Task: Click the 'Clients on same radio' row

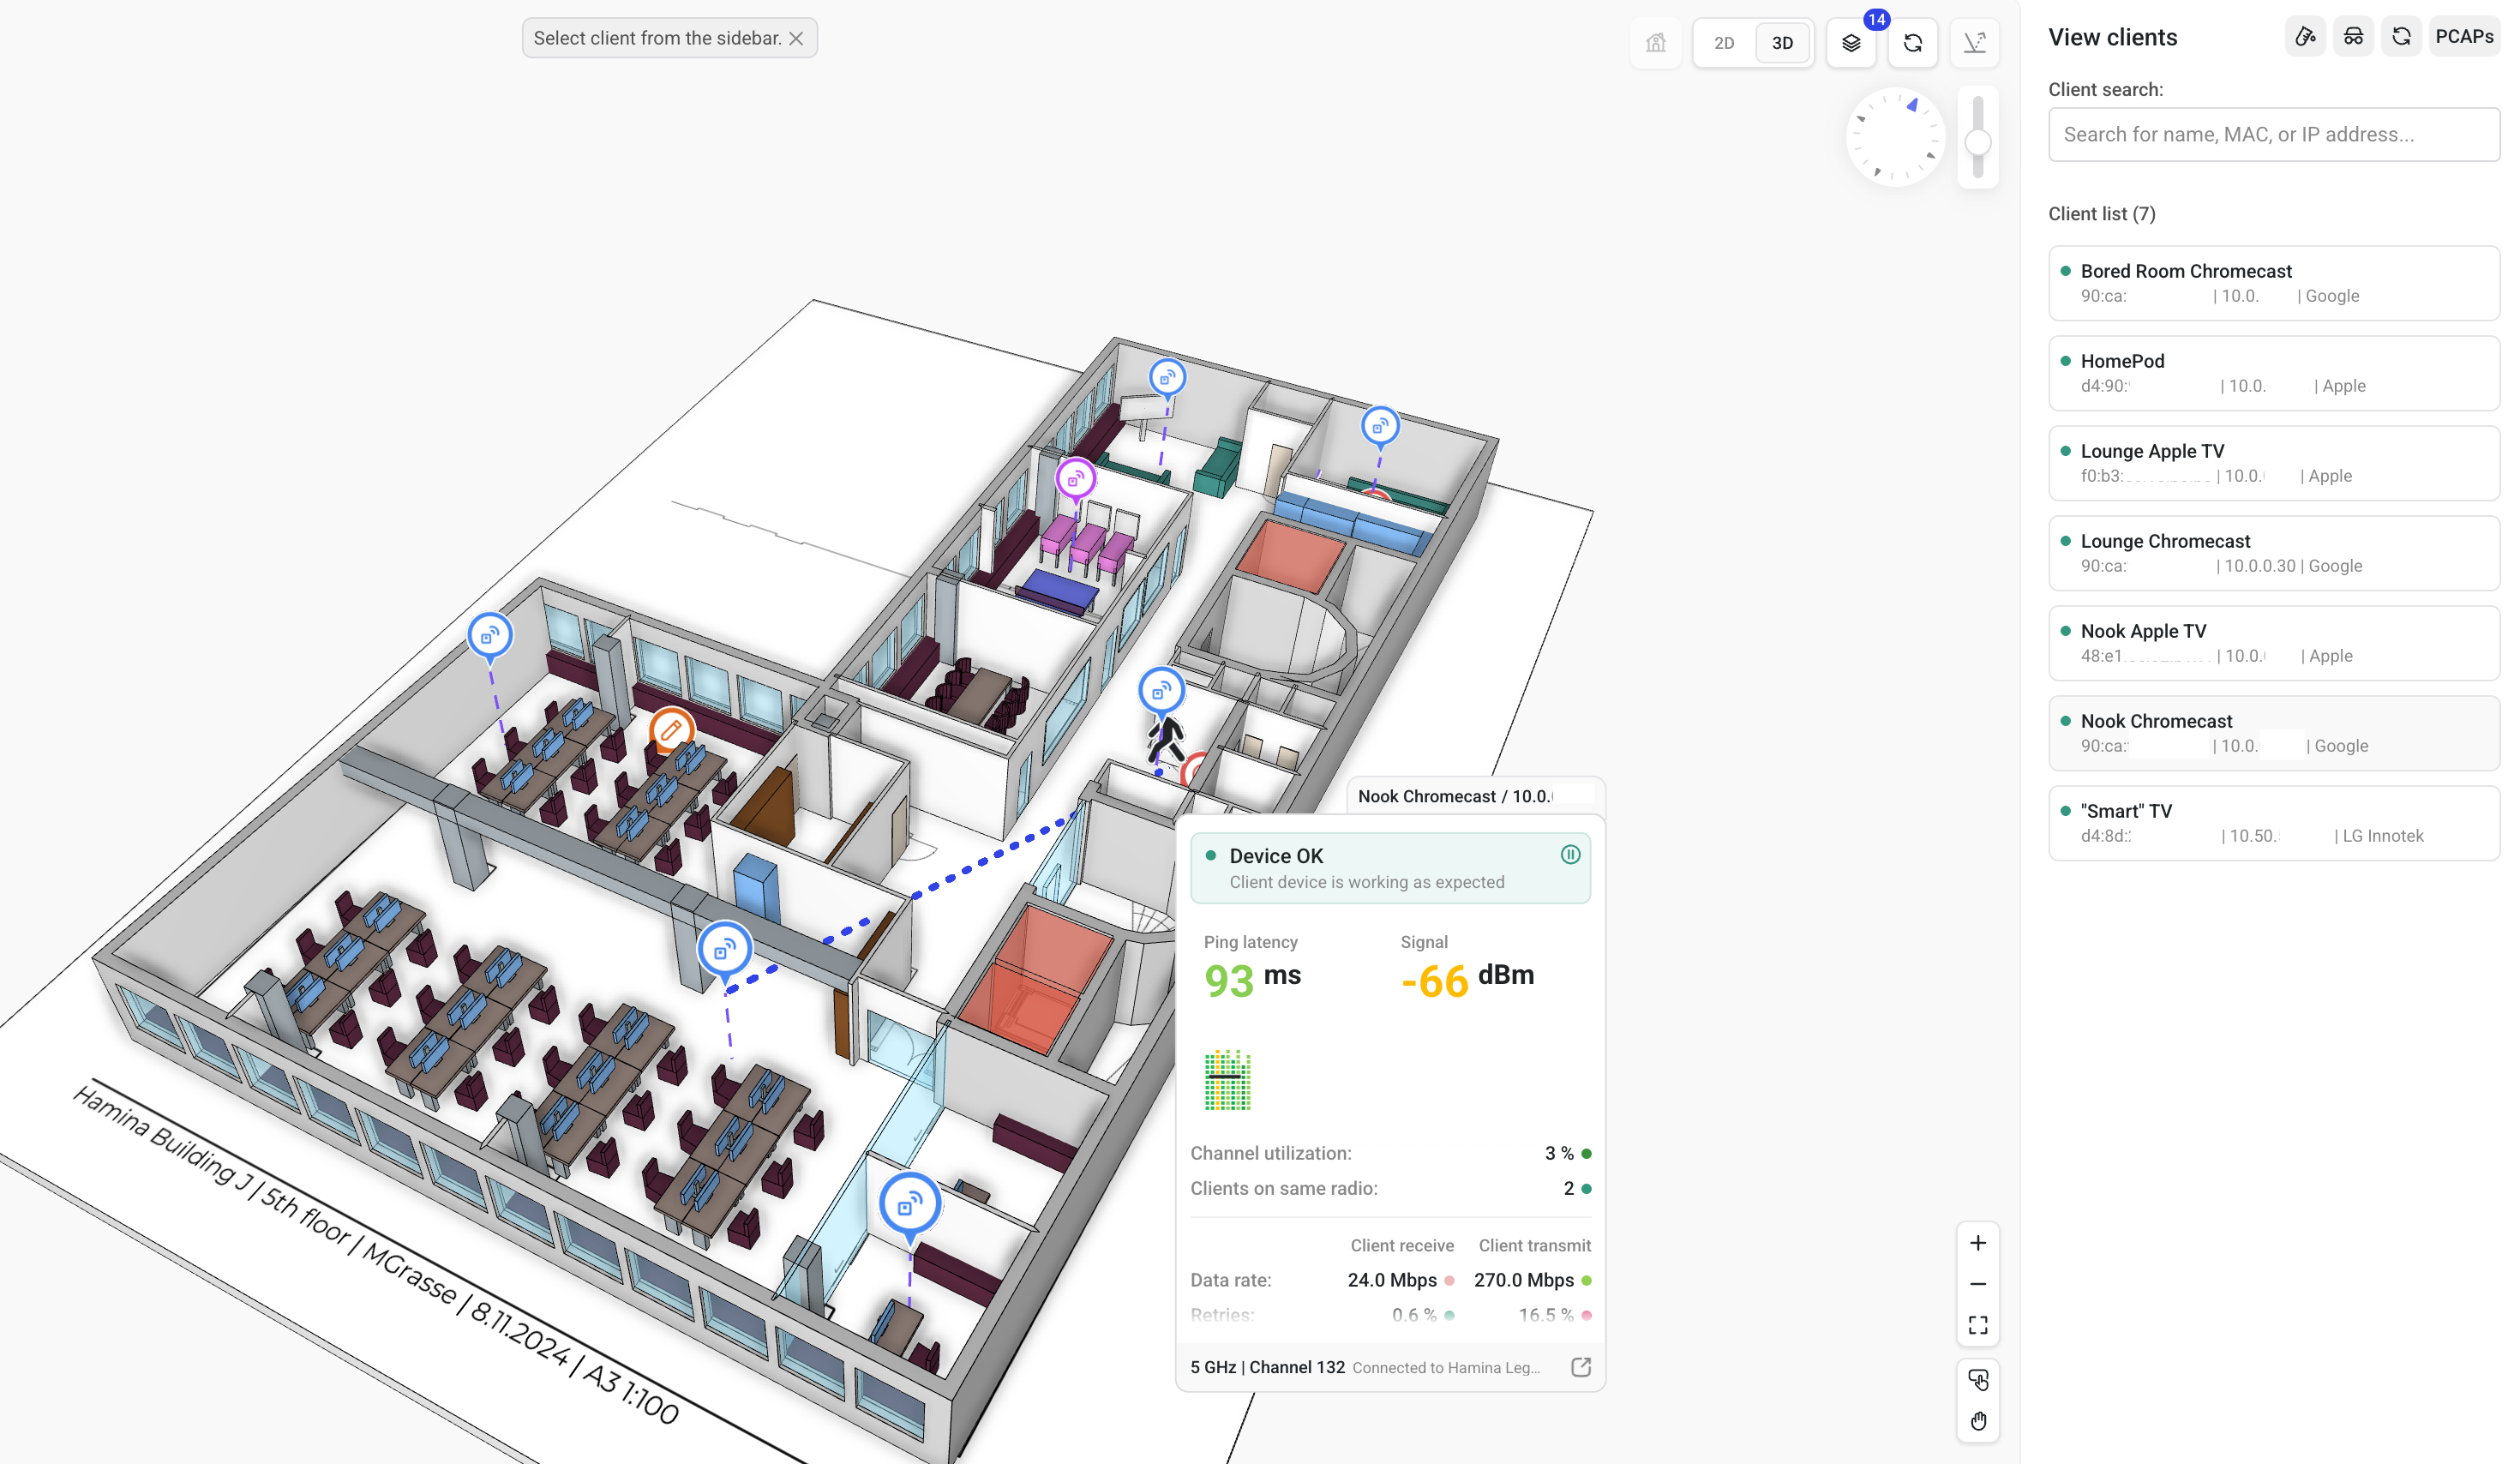Action: (x=1390, y=1188)
